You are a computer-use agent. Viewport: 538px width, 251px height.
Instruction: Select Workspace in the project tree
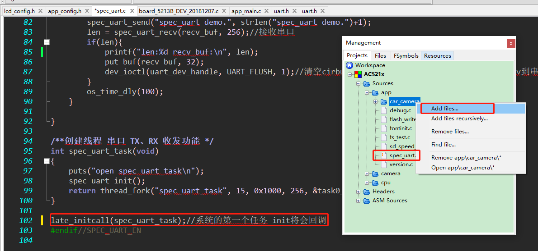(x=370, y=65)
